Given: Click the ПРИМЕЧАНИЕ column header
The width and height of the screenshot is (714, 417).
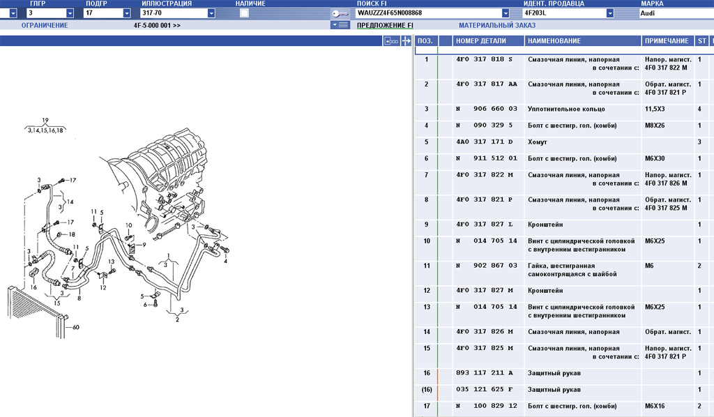Looking at the screenshot, I should click(x=667, y=41).
